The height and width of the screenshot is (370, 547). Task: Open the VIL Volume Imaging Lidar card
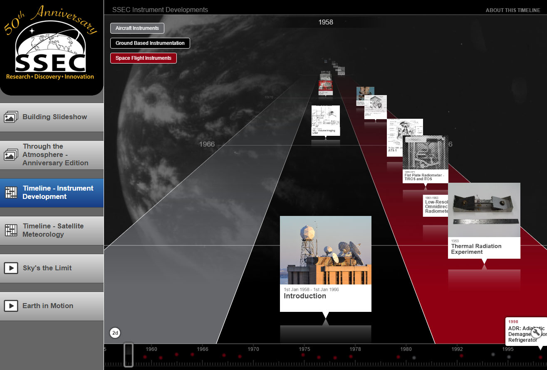pyautogui.click(x=326, y=120)
